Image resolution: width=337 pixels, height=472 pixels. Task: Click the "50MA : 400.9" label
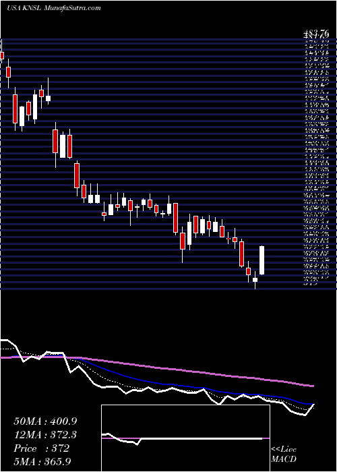pos(45,421)
